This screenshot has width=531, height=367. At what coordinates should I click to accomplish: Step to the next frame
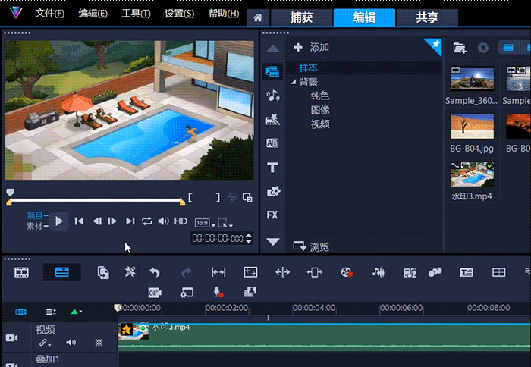(x=112, y=221)
